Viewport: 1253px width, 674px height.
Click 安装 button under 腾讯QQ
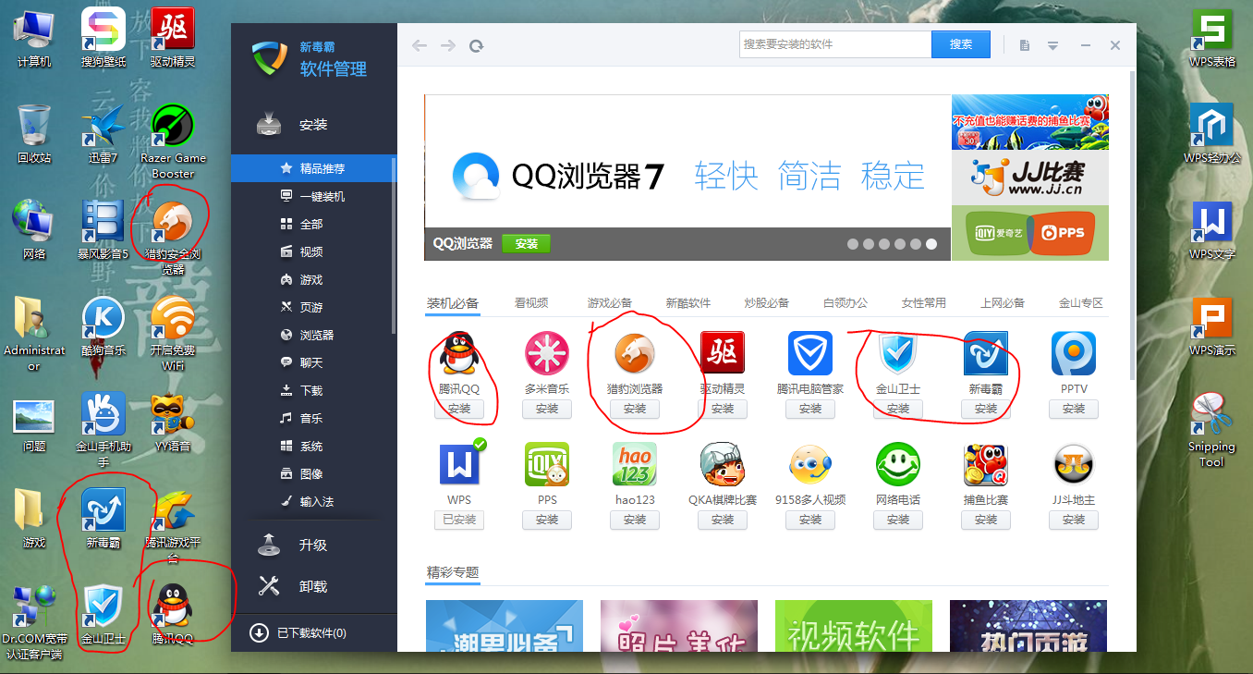[x=459, y=409]
